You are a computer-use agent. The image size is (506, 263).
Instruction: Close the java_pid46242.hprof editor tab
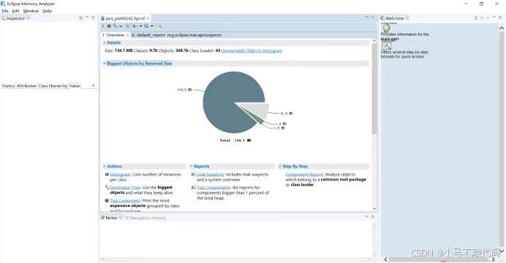pyautogui.click(x=148, y=18)
